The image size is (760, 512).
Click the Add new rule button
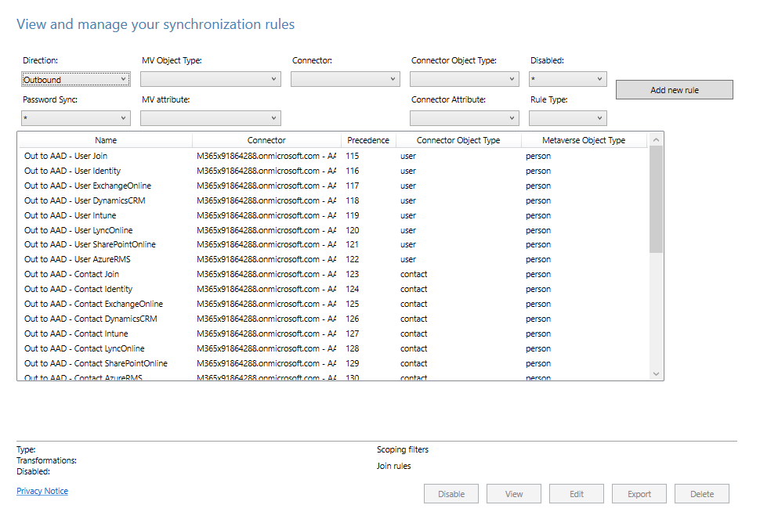click(675, 89)
